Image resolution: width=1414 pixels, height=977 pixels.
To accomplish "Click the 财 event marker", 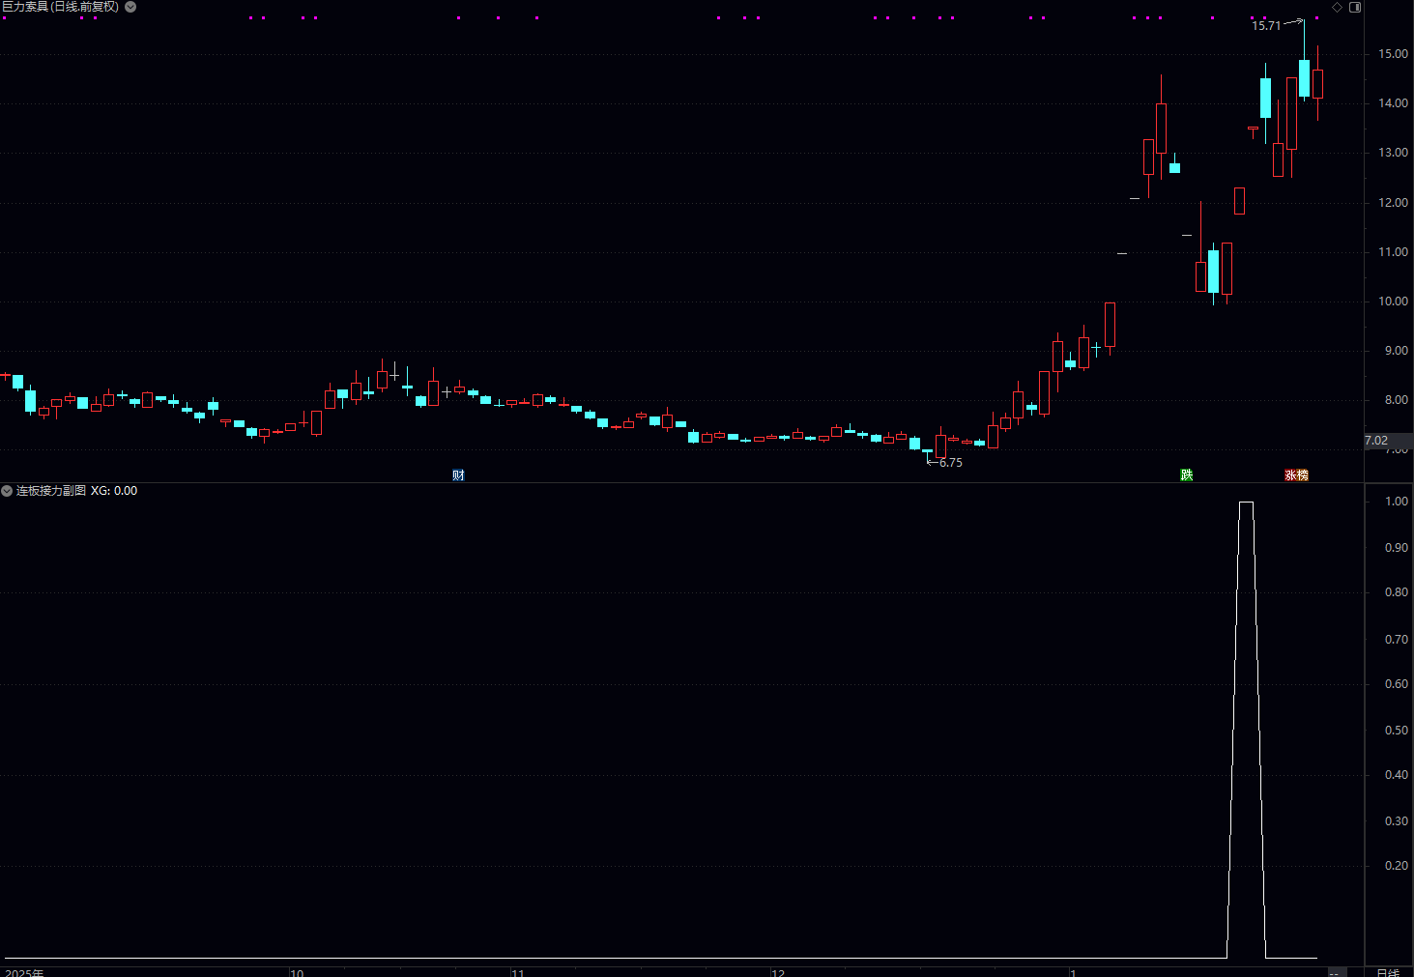I will click(458, 474).
